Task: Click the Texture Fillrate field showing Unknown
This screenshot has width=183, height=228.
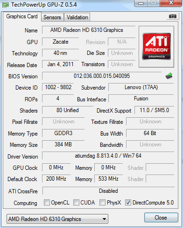Action: [150, 122]
